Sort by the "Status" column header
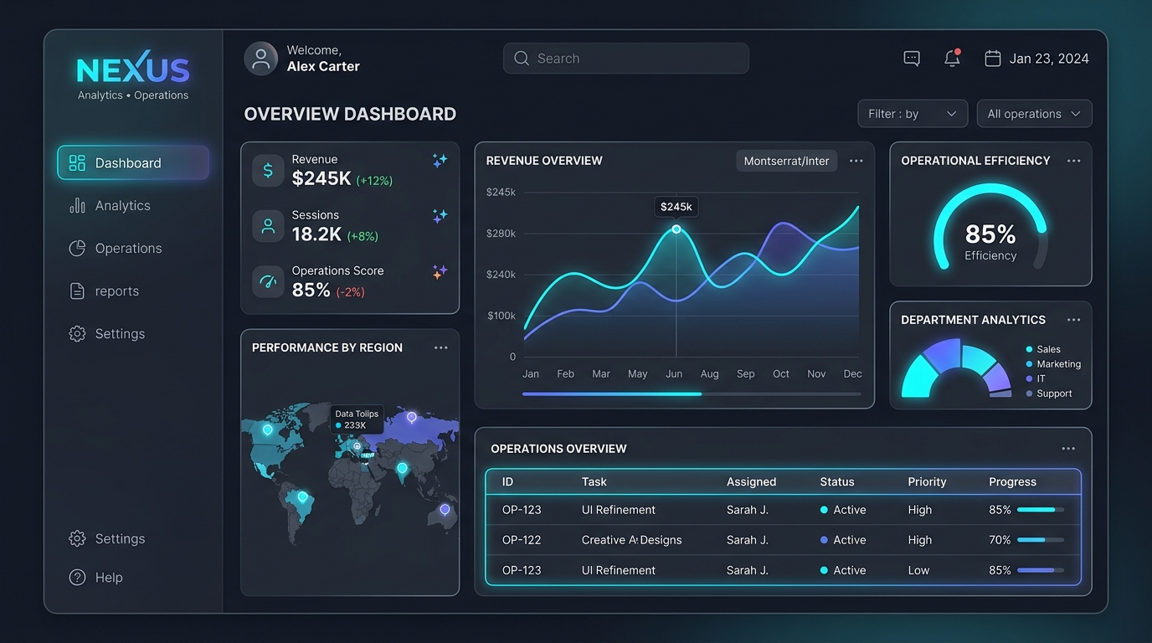The width and height of the screenshot is (1152, 643). point(837,481)
